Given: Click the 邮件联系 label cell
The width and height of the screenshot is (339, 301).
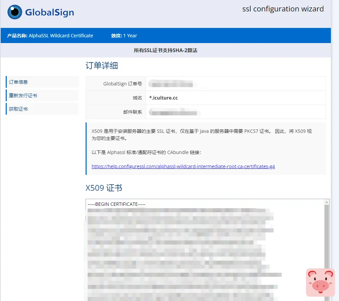Looking at the screenshot, I should click(x=116, y=112).
